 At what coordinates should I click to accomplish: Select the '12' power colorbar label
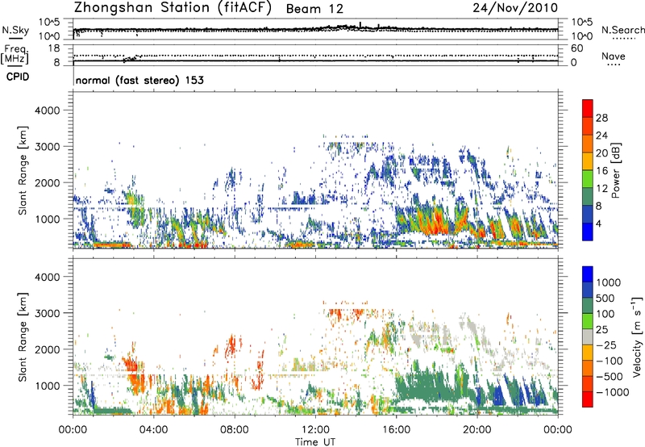pos(601,189)
